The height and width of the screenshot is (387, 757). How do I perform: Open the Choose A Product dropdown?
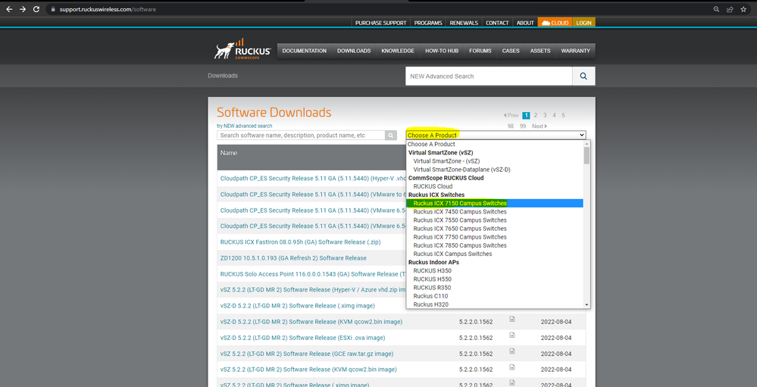496,135
